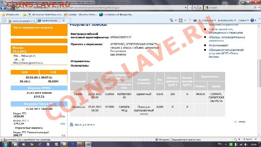The width and height of the screenshot is (261, 147).
Task: Open Список предметов, запрещенных к пересылке link
Action: tap(226, 31)
